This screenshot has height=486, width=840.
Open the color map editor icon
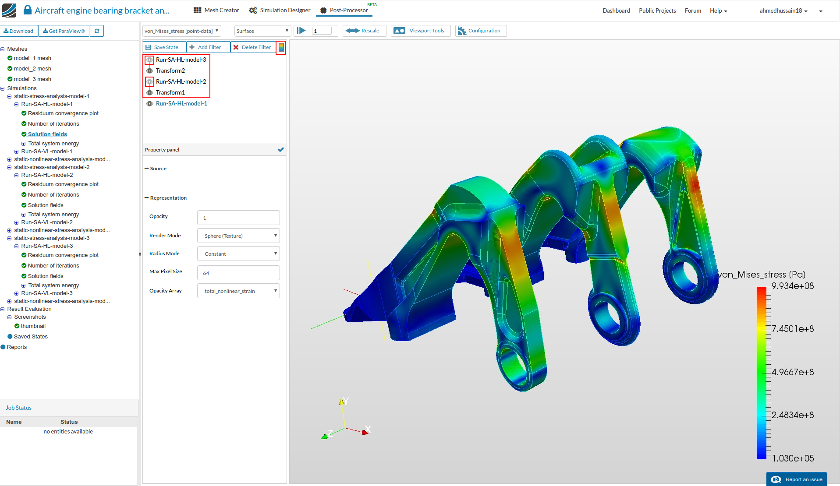pos(281,47)
